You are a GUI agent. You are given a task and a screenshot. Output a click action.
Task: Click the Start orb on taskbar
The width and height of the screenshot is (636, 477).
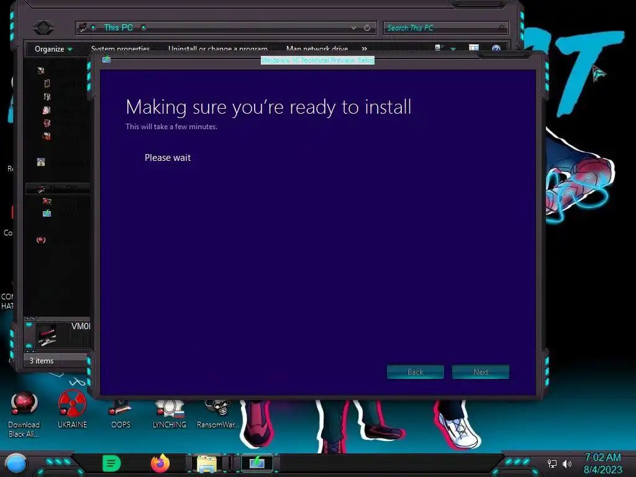tap(16, 463)
